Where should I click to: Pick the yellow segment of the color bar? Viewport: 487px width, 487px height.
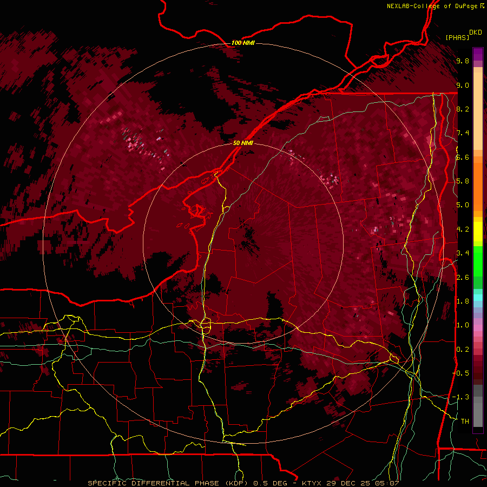pyautogui.click(x=478, y=232)
